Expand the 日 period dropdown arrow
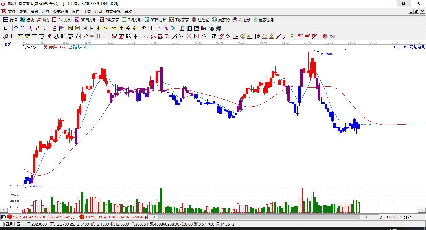This screenshot has height=230, width=426. pyautogui.click(x=10, y=28)
